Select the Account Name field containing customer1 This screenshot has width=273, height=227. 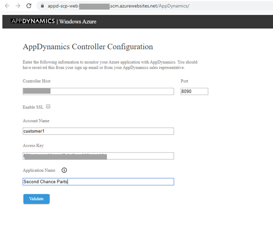coord(98,131)
